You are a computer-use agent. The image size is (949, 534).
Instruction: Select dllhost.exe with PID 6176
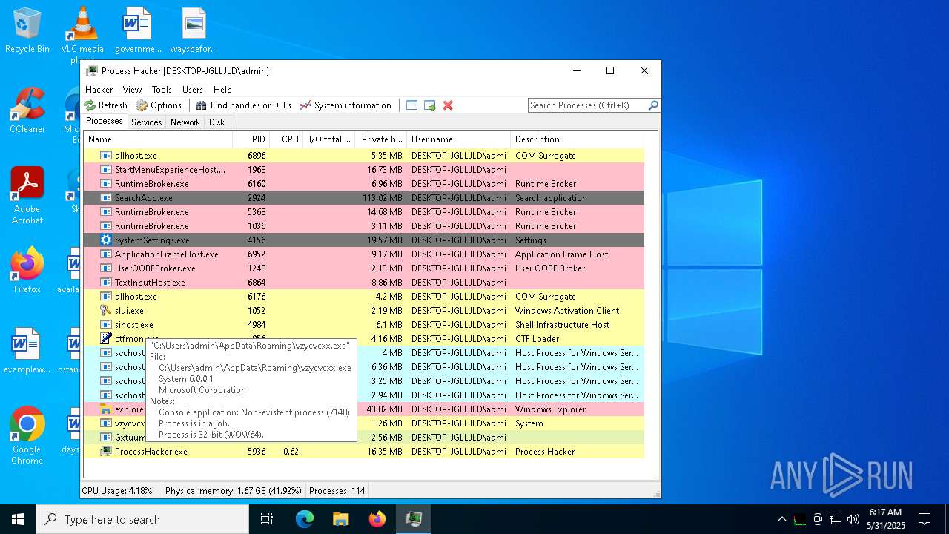click(x=363, y=297)
